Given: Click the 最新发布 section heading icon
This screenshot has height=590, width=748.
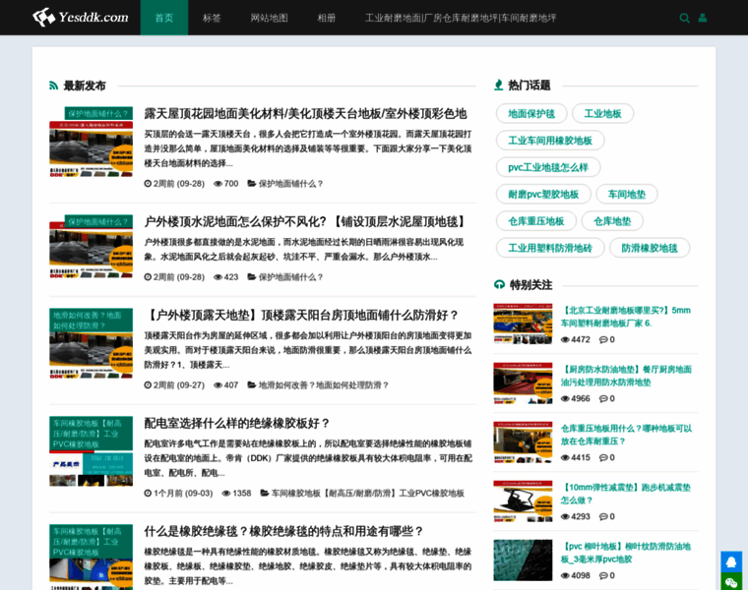Looking at the screenshot, I should [55, 86].
